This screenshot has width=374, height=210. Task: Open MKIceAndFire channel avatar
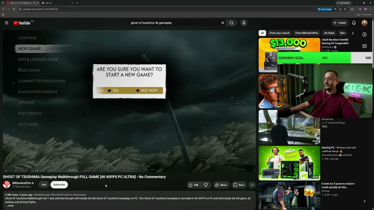tap(6, 185)
